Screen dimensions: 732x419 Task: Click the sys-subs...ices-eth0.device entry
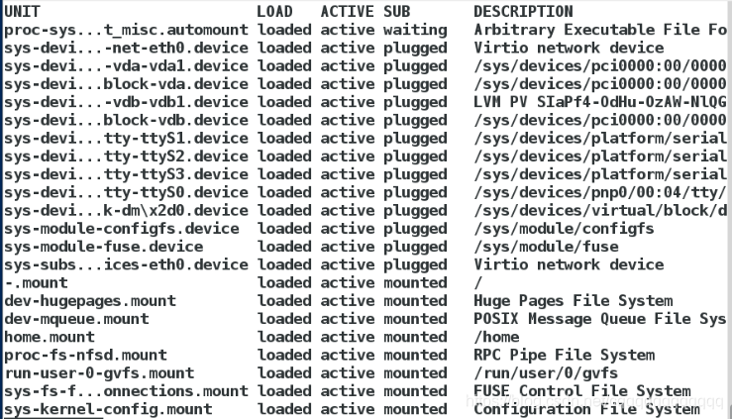point(127,264)
